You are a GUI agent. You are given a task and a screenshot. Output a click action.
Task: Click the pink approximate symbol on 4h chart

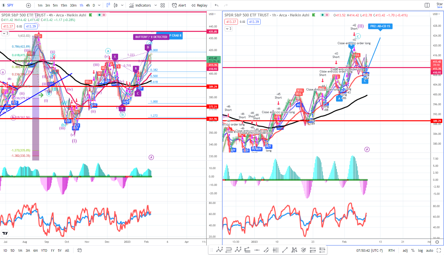104,15
